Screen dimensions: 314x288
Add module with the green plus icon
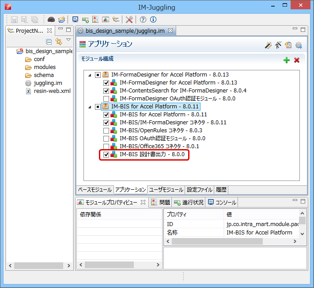pos(287,60)
